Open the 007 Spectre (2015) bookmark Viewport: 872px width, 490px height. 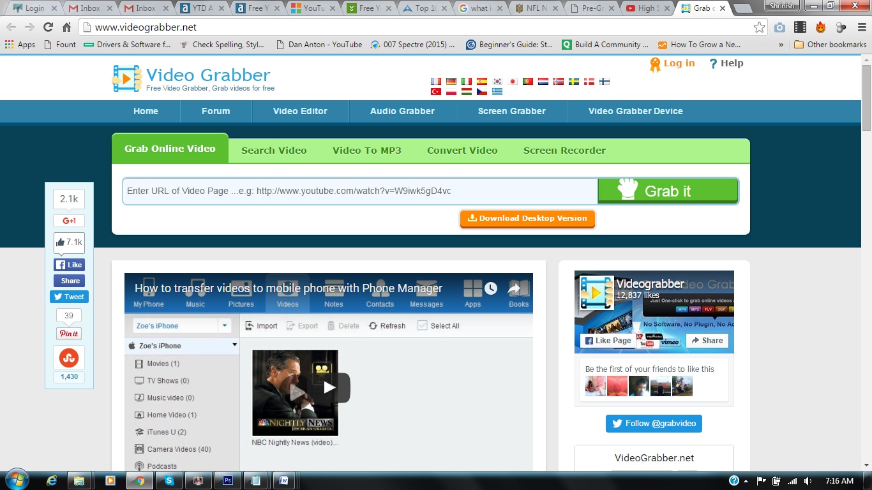[414, 45]
